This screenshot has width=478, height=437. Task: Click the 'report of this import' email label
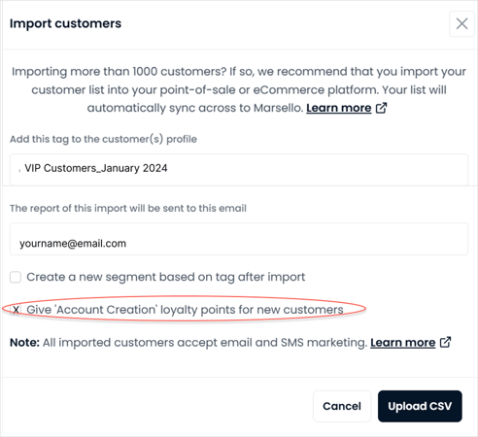pos(128,208)
